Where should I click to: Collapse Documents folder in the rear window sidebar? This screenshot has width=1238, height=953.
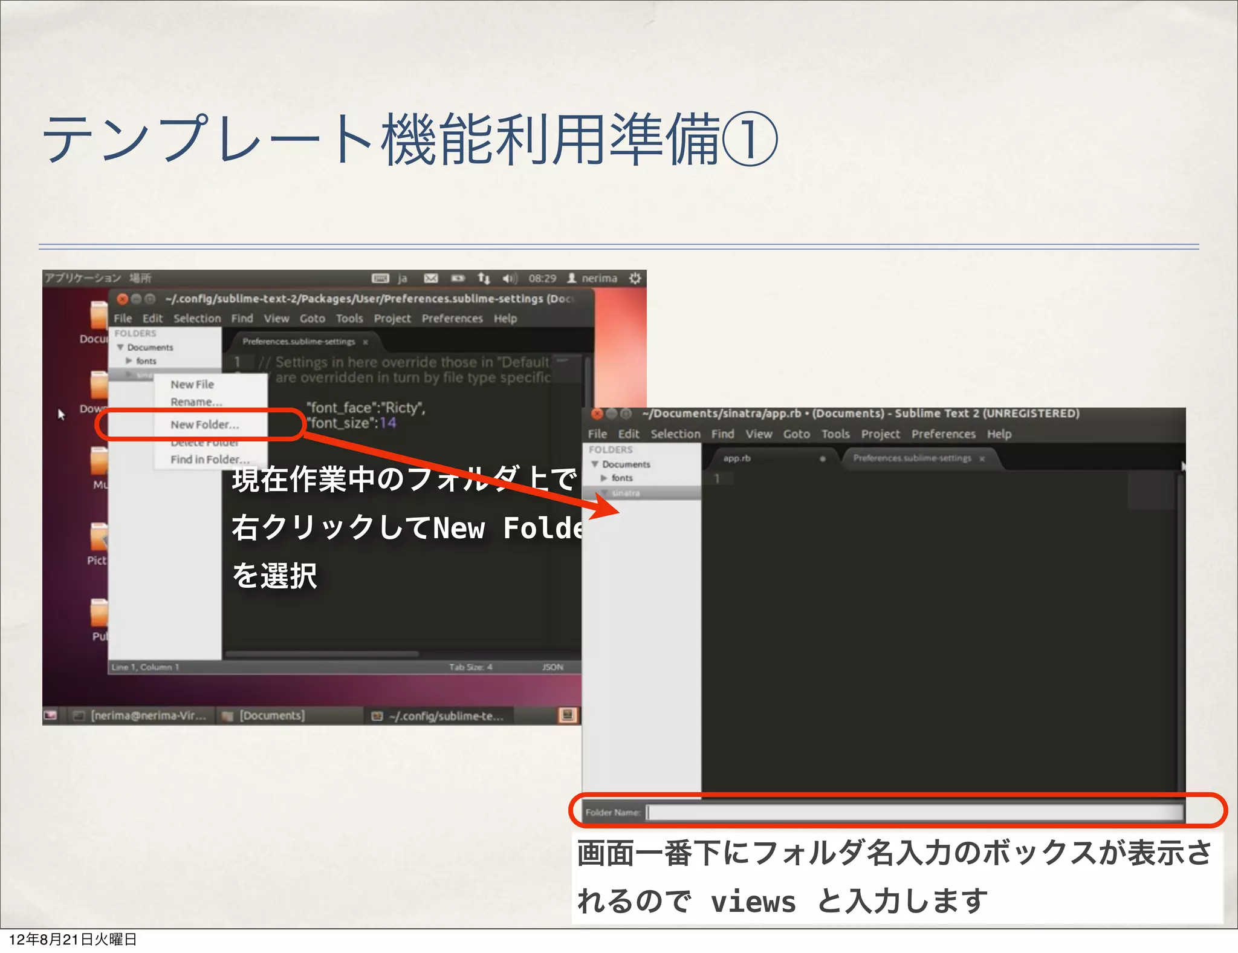pyautogui.click(x=120, y=347)
